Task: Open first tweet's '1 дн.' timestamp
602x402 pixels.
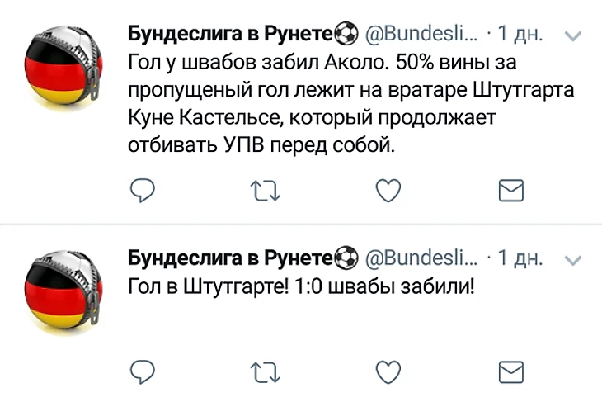Action: pos(520,35)
